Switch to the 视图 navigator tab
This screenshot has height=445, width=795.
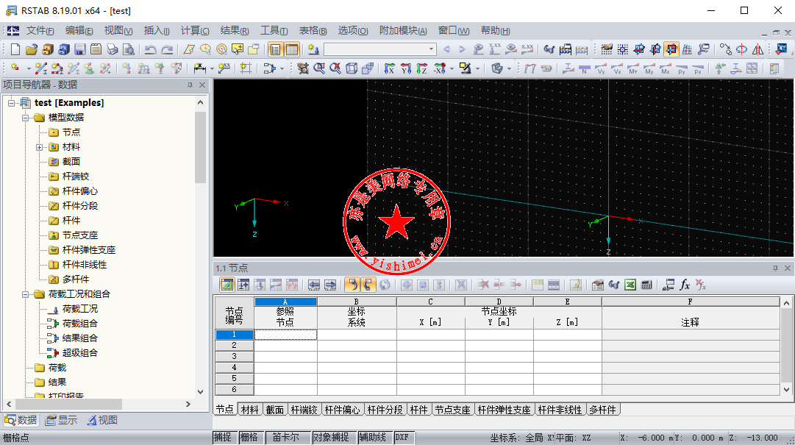(102, 420)
